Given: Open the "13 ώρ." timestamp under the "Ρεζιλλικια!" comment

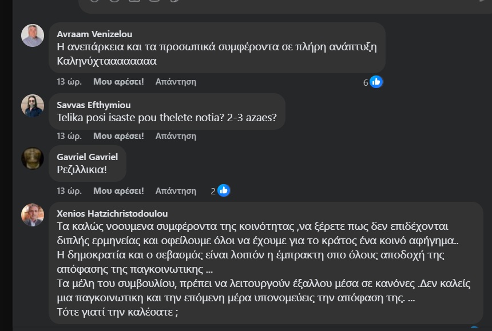Looking at the screenshot, I should [x=69, y=190].
